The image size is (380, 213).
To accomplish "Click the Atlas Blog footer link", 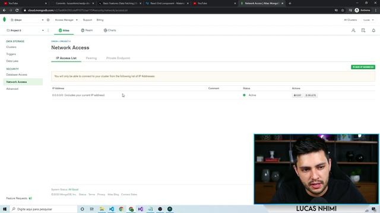I will [113, 195].
